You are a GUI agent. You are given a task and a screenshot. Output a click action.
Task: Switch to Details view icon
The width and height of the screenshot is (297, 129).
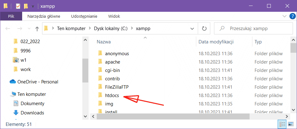pyautogui.click(x=282, y=124)
